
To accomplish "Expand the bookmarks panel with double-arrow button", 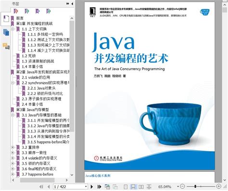I will 68,3.
